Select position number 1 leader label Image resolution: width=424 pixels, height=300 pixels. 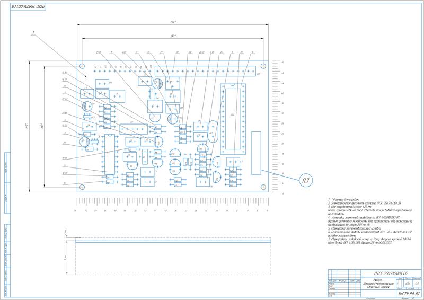[x=33, y=33]
